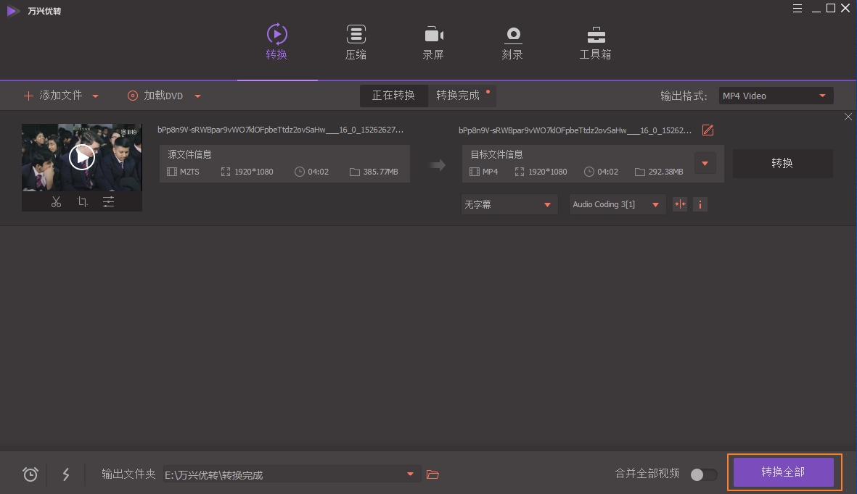
Task: Open the output folder with the folder icon
Action: tap(433, 474)
